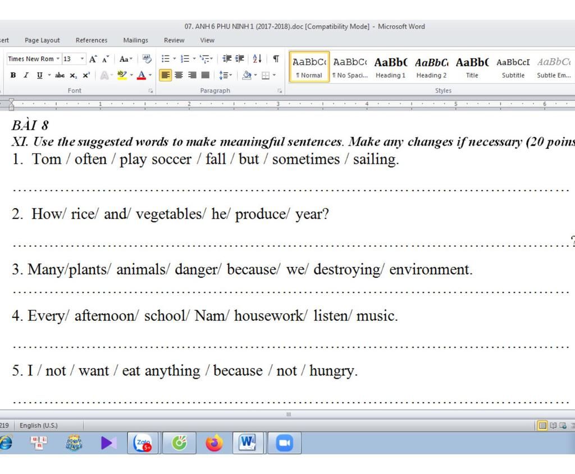Align the paragraph to the right
The height and width of the screenshot is (474, 575).
[192, 75]
